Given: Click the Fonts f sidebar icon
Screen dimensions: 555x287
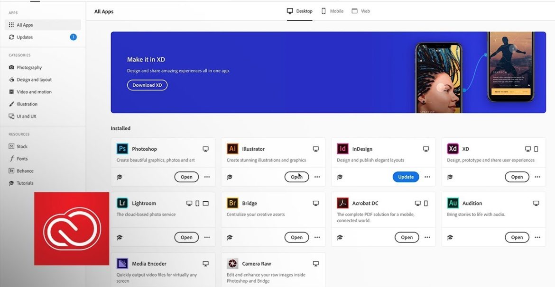Looking at the screenshot, I should coord(11,159).
